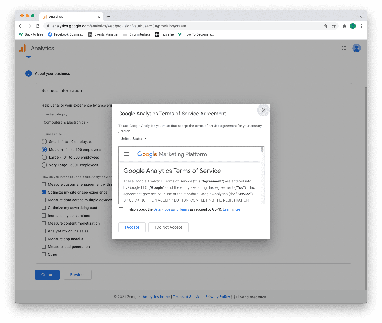Expand the Computers & Electronics category dropdown
This screenshot has height=323, width=382.
tap(66, 122)
